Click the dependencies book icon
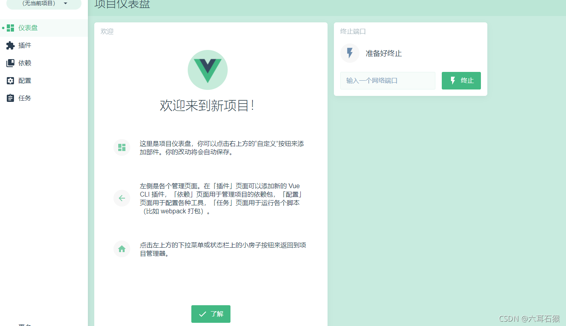Image resolution: width=566 pixels, height=326 pixels. (x=10, y=63)
